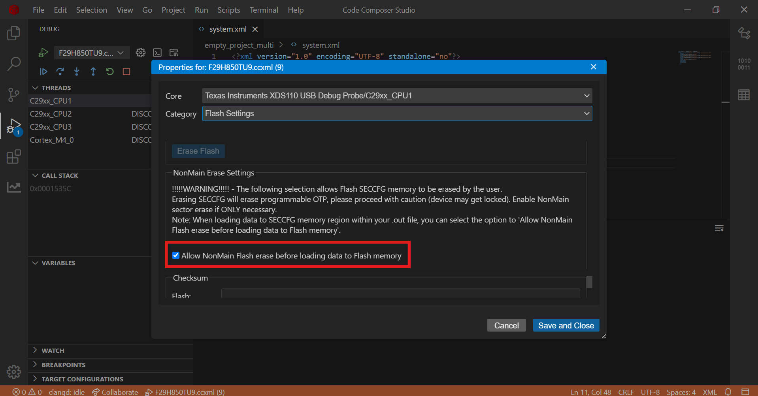This screenshot has width=758, height=396.
Task: Continue execution with the play icon
Action: (43, 72)
